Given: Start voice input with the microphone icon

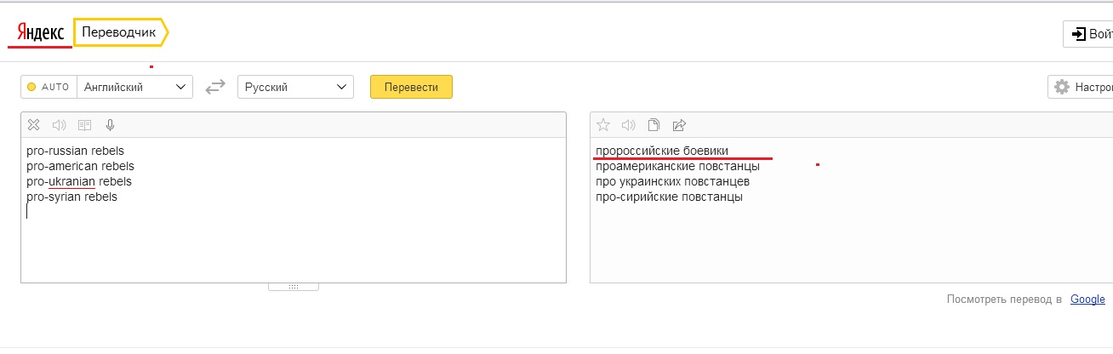Looking at the screenshot, I should 110,125.
